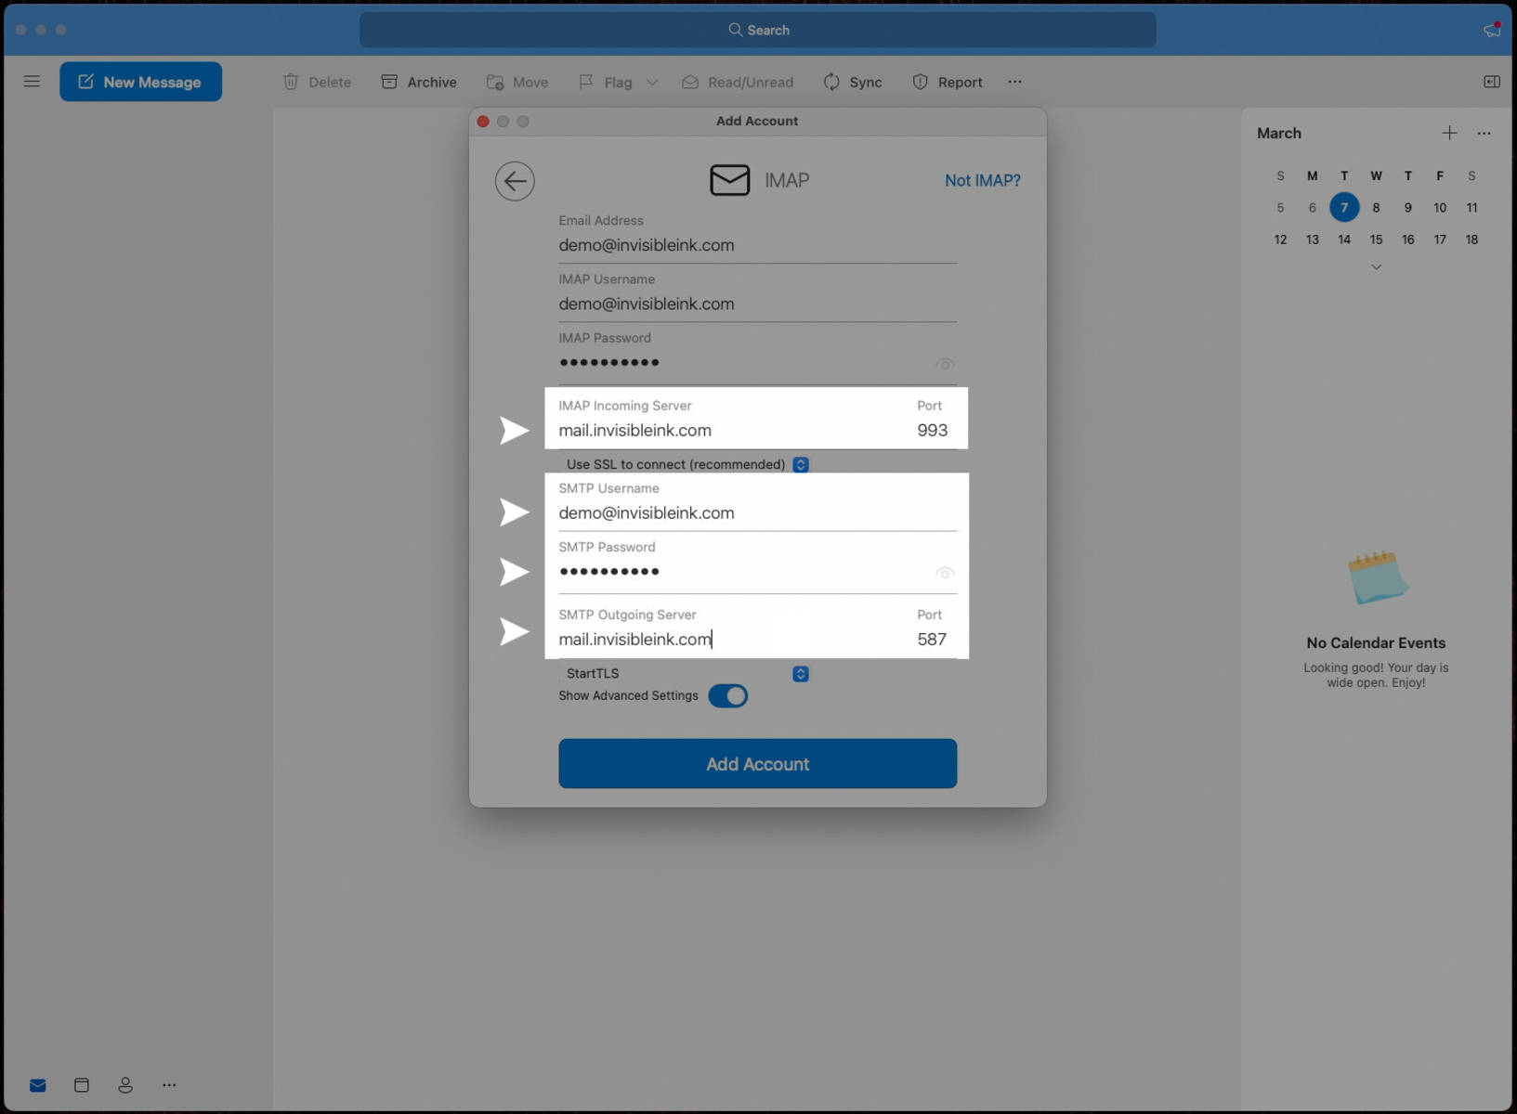Viewport: 1517px width, 1114px height.
Task: Click the March month heading
Action: click(1278, 133)
